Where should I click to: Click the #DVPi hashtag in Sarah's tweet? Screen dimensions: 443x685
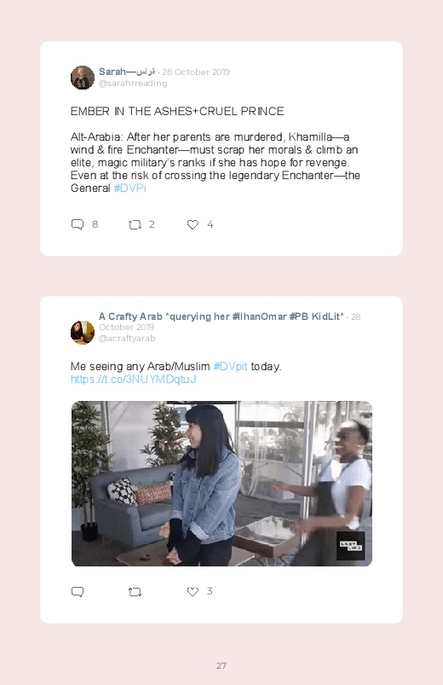(130, 189)
